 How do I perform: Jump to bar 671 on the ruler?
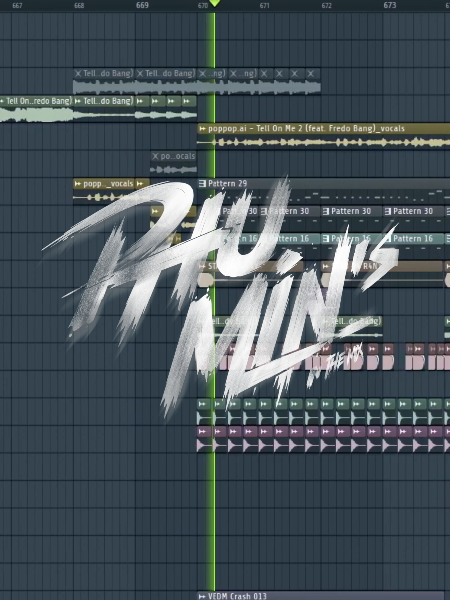pyautogui.click(x=265, y=6)
